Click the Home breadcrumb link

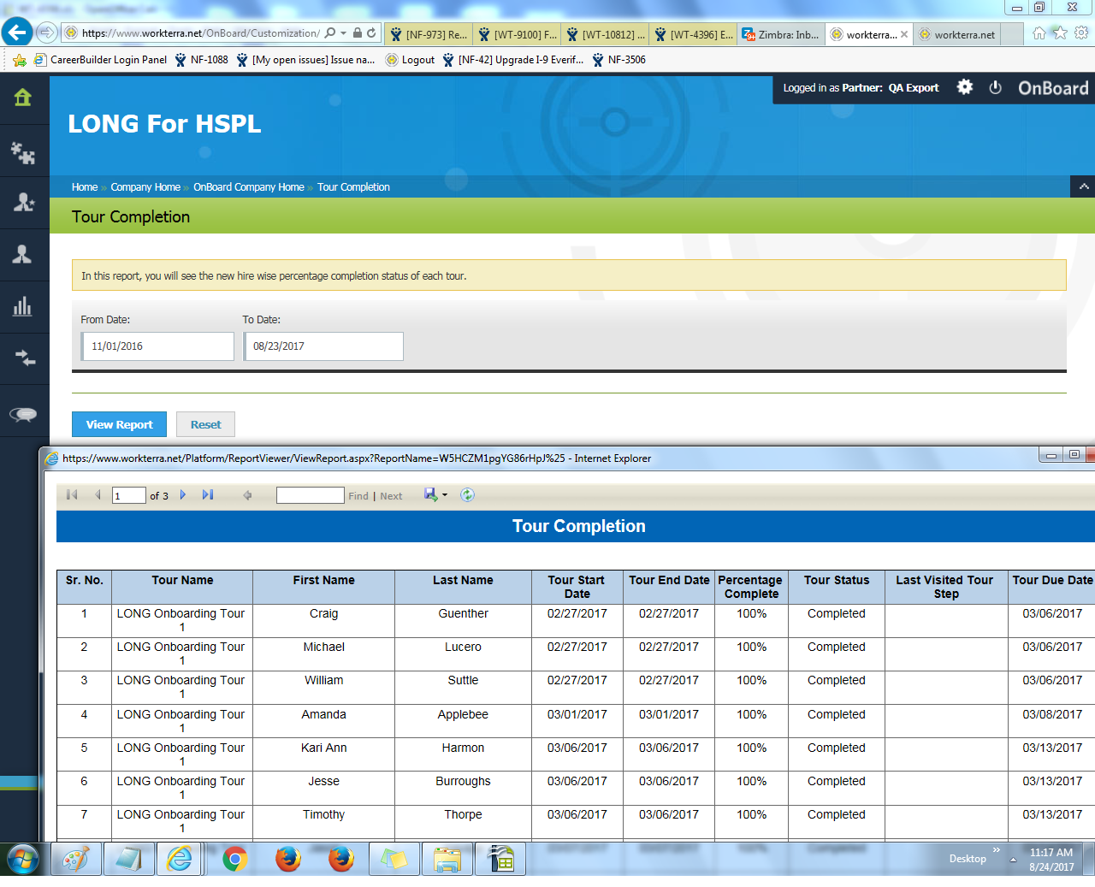pos(85,186)
